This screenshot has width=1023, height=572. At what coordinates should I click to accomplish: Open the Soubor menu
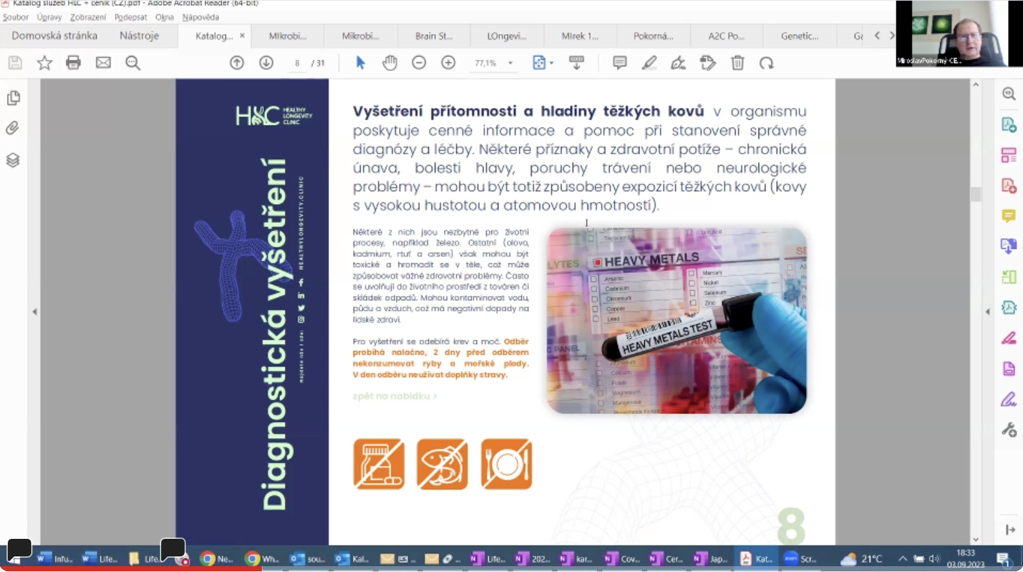[x=16, y=18]
